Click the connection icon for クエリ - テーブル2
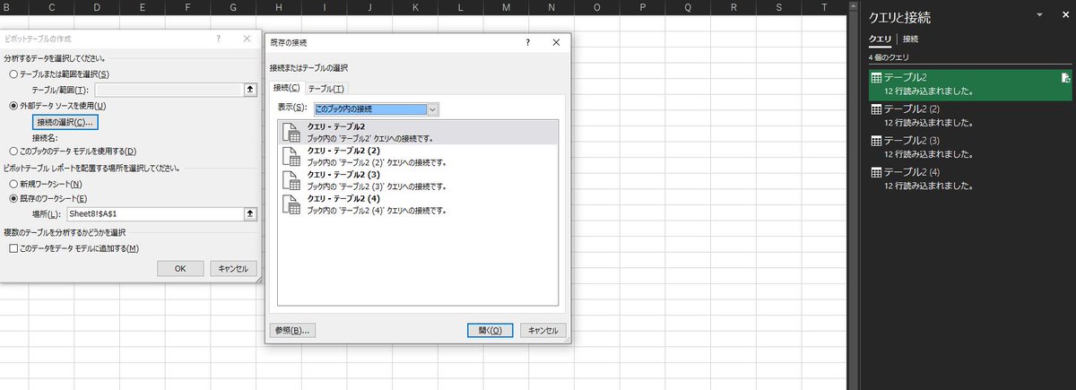The width and height of the screenshot is (1076, 390). pyautogui.click(x=292, y=133)
